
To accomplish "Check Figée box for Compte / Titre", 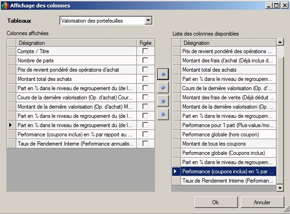I will [x=145, y=51].
